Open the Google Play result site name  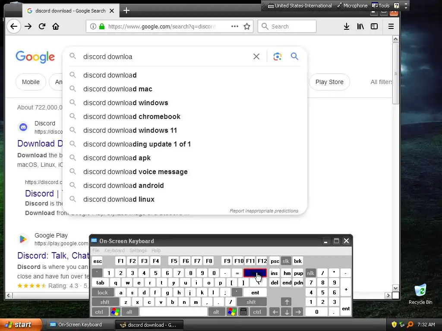[x=51, y=235]
